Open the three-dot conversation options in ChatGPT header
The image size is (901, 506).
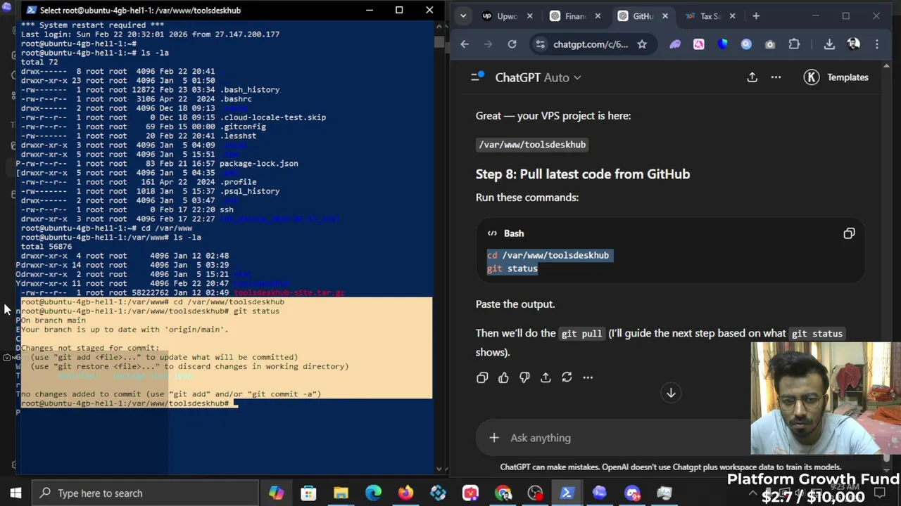pos(776,77)
